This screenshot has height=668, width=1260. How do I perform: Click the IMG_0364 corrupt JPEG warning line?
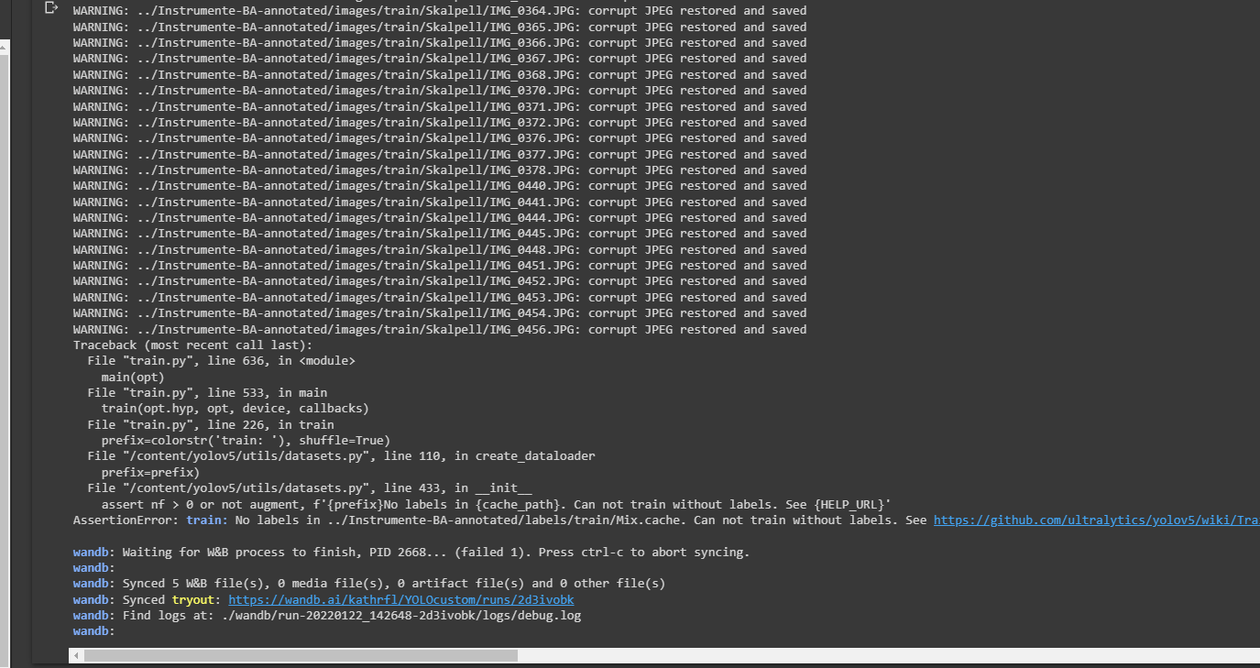(x=440, y=10)
